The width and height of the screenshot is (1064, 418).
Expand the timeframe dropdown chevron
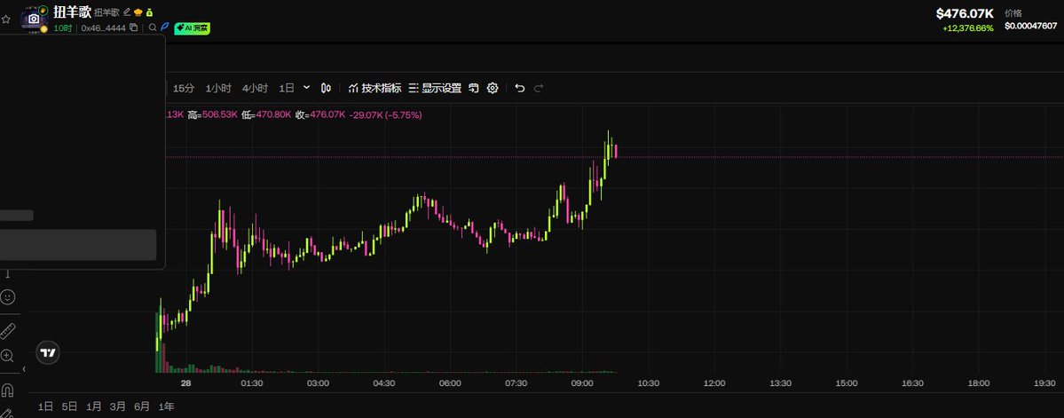point(306,88)
